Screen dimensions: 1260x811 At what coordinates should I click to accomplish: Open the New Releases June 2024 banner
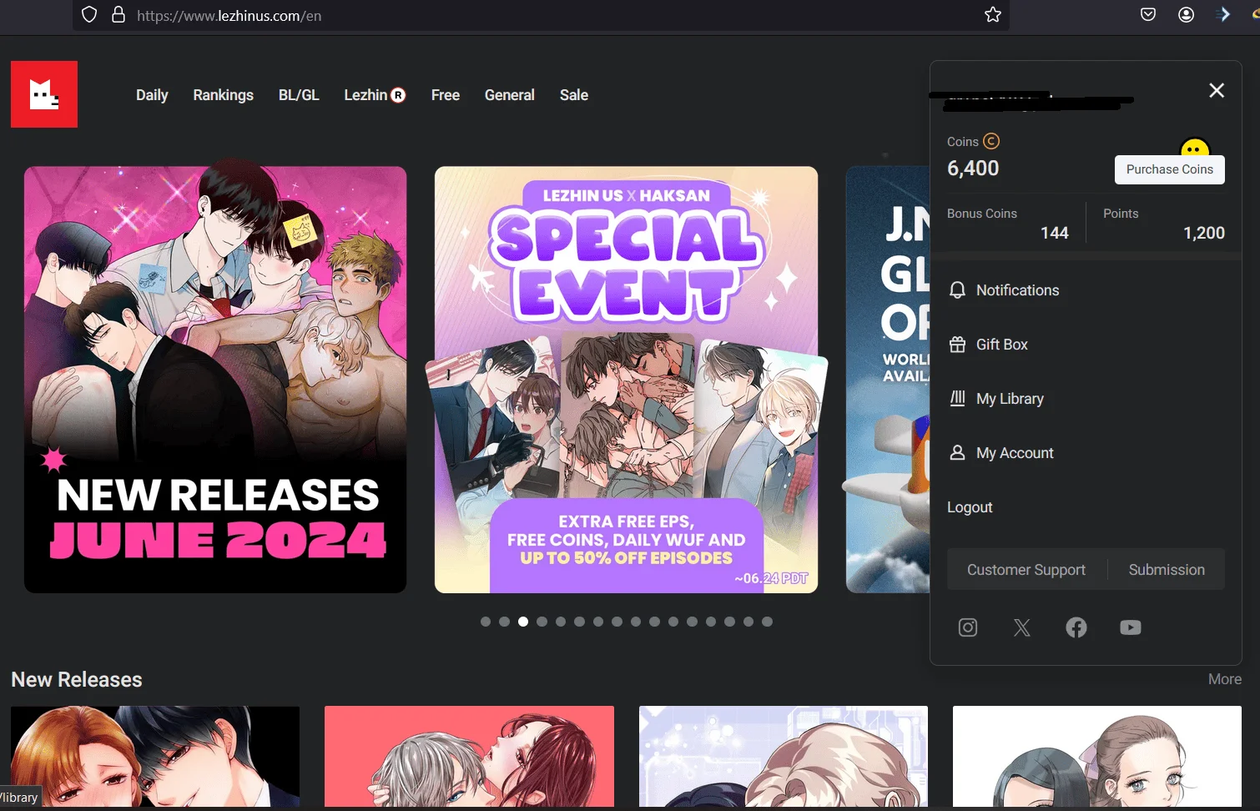(x=215, y=380)
